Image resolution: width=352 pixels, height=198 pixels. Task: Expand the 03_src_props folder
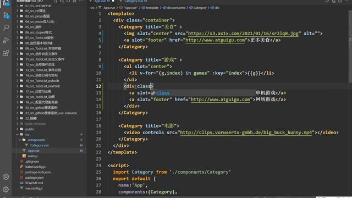[17, 16]
